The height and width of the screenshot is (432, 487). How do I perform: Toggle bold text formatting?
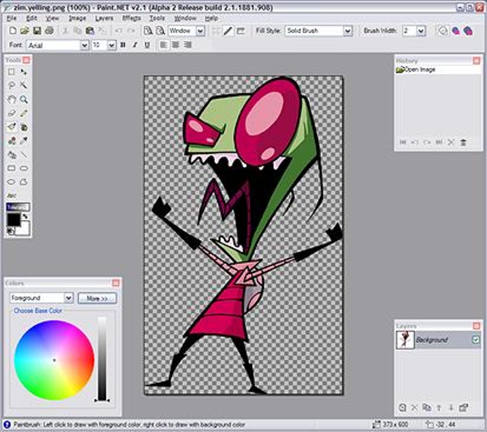123,45
